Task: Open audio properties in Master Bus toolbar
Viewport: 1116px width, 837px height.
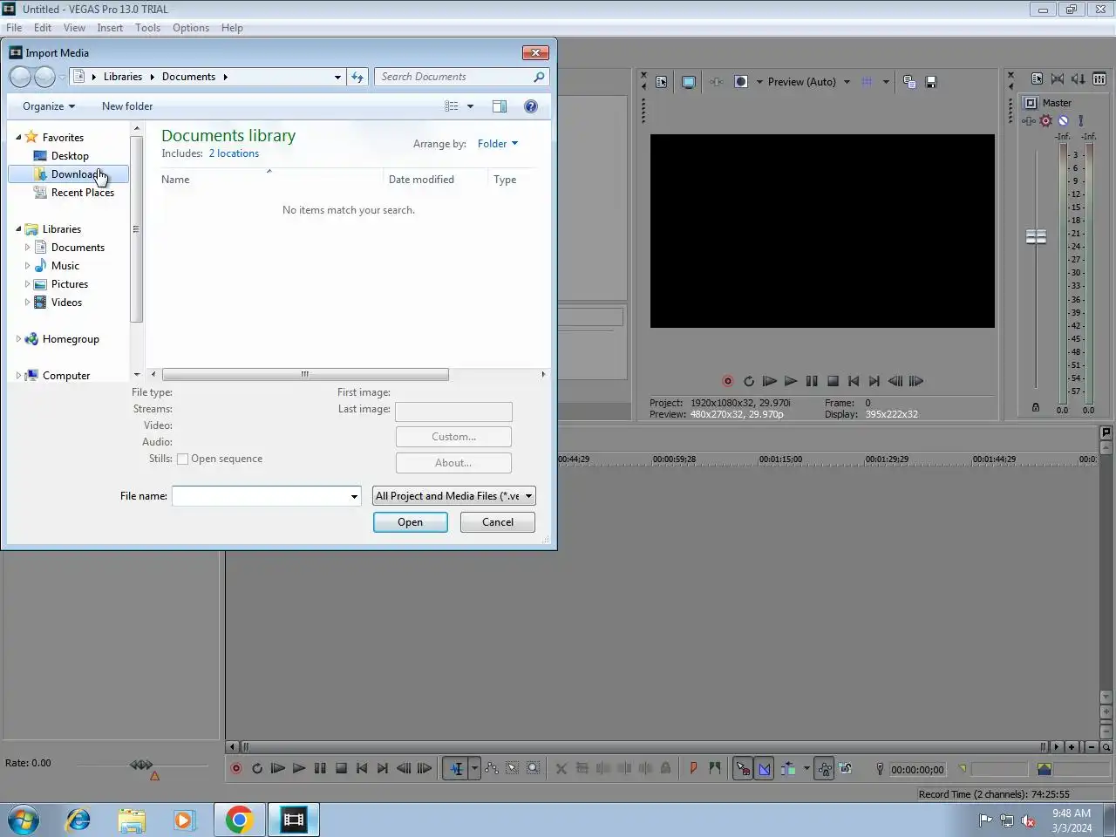Action: coord(1037,79)
